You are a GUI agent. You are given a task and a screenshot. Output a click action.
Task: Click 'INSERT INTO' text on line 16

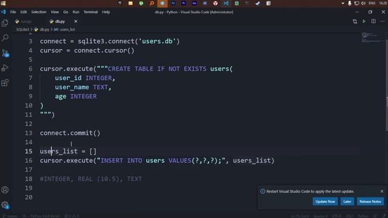[x=121, y=160]
